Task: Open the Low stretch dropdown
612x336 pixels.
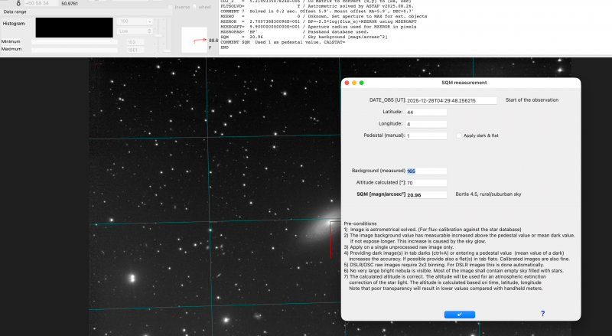Action: [135, 31]
